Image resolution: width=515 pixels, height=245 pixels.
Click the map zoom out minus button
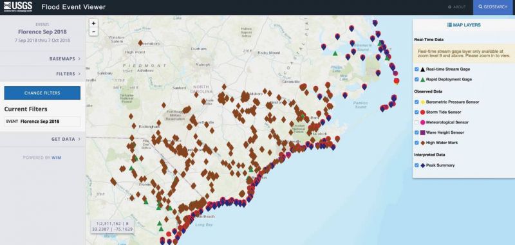(x=93, y=32)
